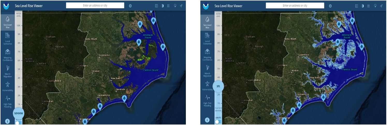Focus the address search box in right screenshot

click(x=295, y=5)
